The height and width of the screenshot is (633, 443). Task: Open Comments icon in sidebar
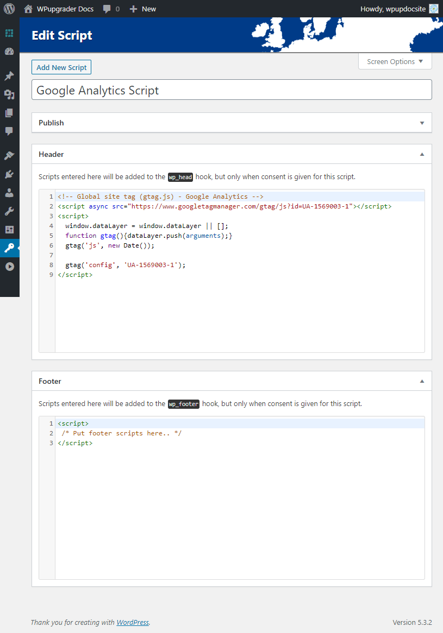(9, 131)
